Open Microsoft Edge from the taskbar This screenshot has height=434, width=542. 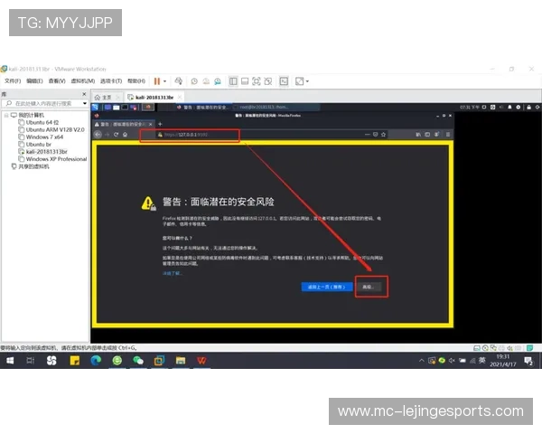[x=96, y=361]
